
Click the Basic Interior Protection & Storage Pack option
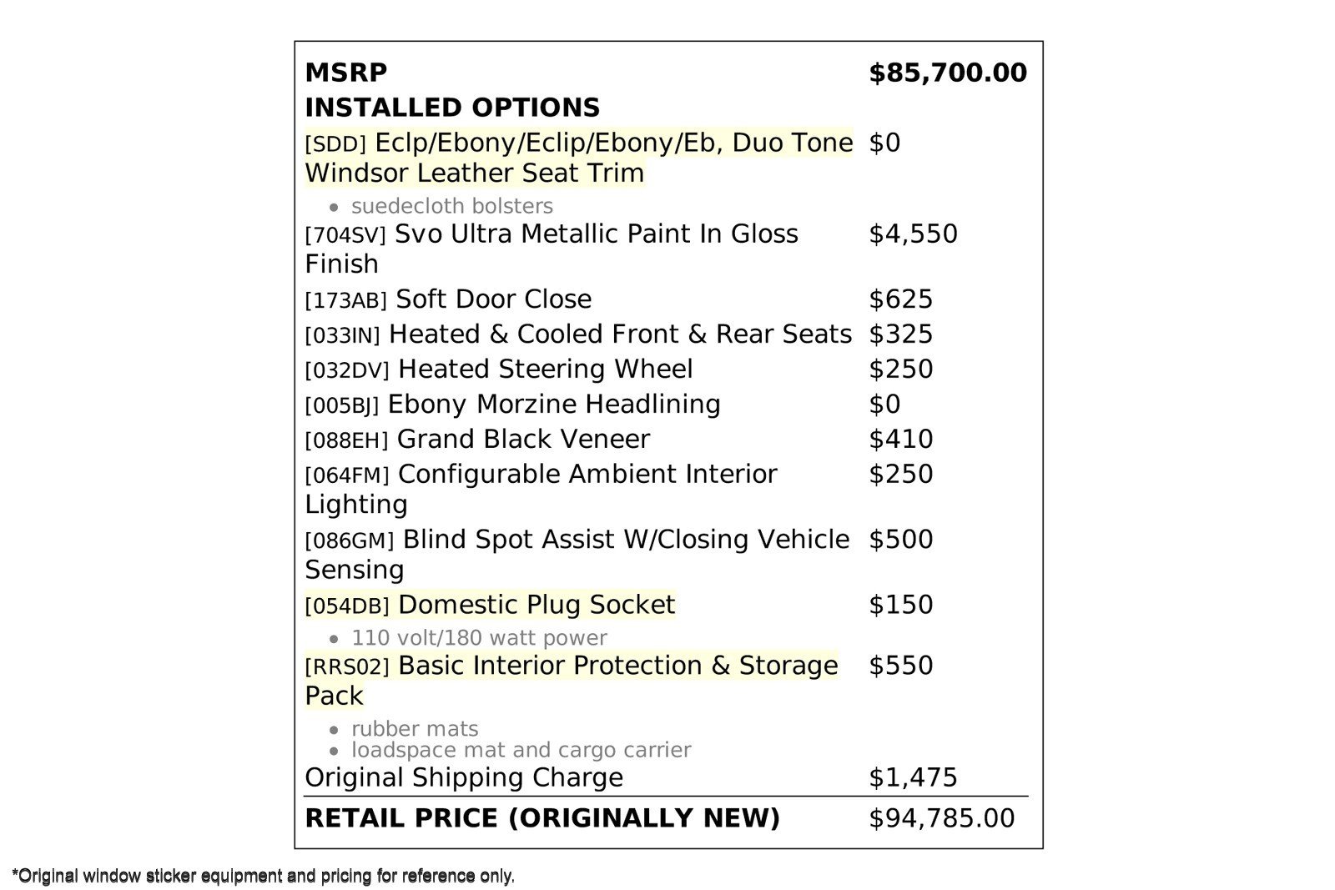pos(571,667)
